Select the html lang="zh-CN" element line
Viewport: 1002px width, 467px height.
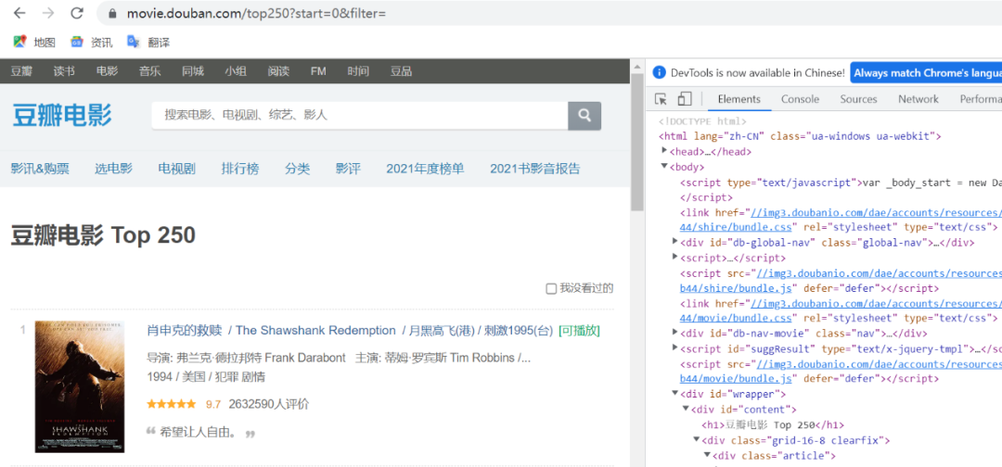tap(801, 136)
